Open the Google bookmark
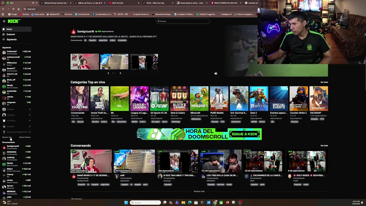Image resolution: width=366 pixels, height=206 pixels. click(13, 14)
